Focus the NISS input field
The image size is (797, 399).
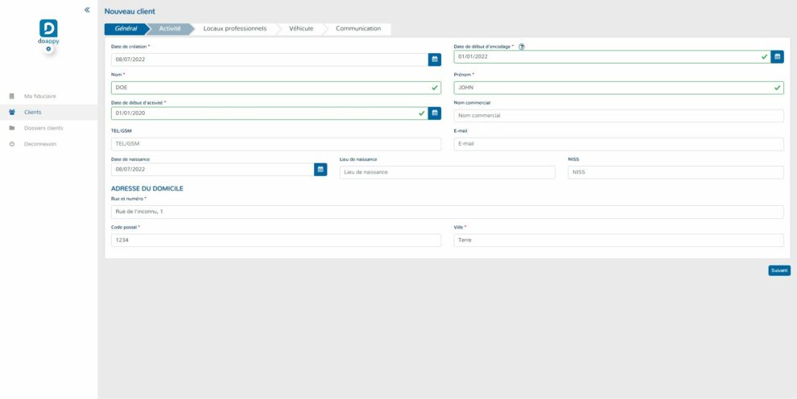(x=675, y=172)
